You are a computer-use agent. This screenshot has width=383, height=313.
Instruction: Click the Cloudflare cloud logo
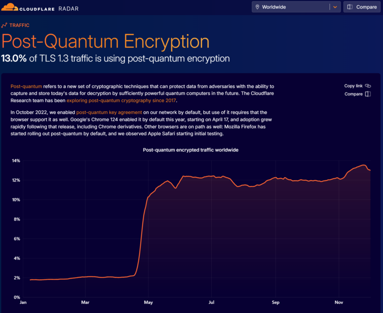coord(9,7)
